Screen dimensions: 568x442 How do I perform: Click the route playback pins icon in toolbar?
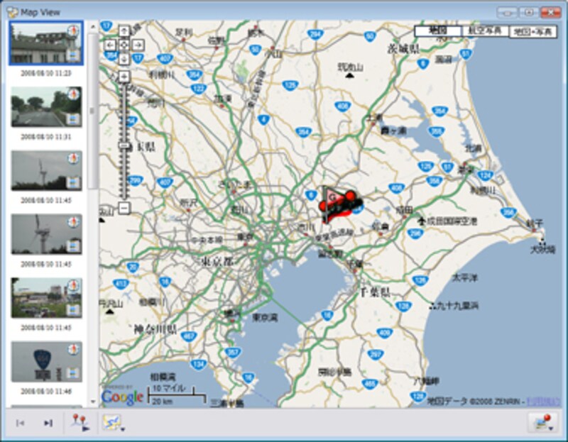pyautogui.click(x=80, y=422)
